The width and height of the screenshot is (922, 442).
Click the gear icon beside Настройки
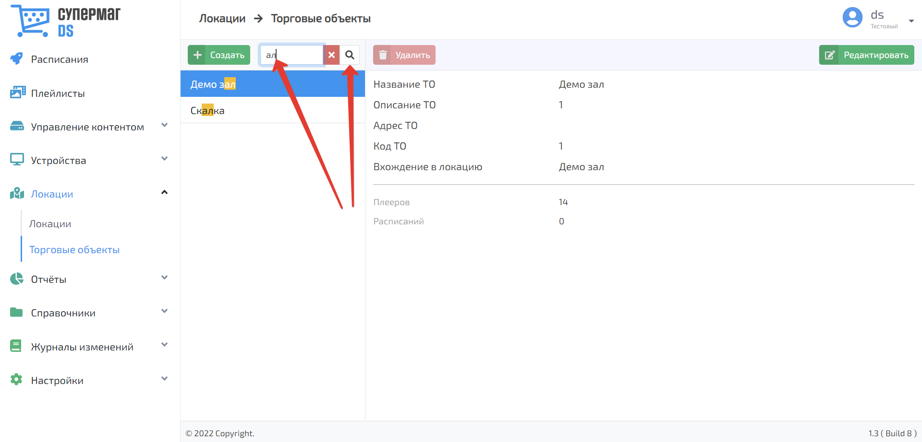[16, 380]
